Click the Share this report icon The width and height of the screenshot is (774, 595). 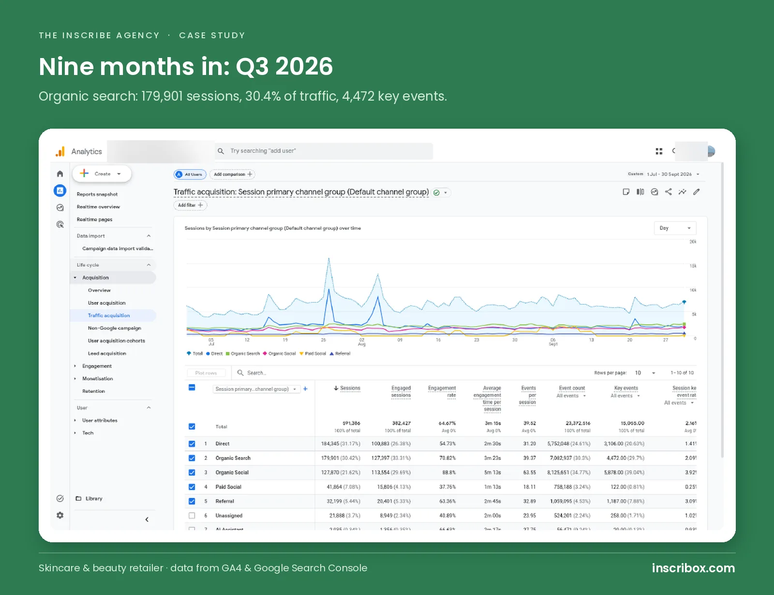[x=668, y=192]
